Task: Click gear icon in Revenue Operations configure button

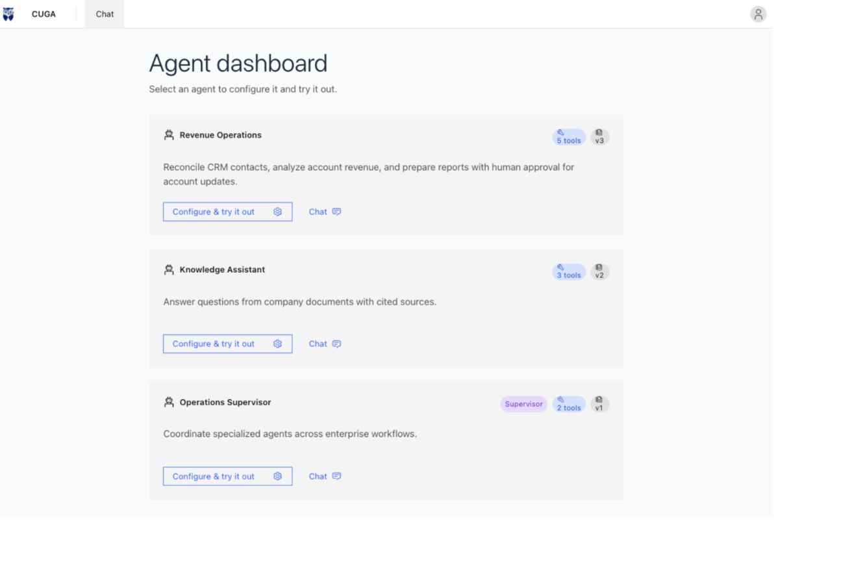Action: tap(278, 212)
